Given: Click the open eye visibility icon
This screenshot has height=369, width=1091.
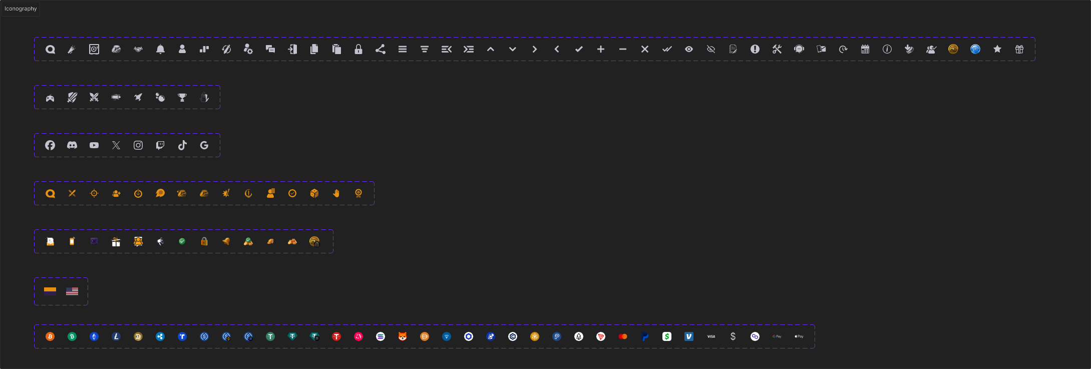Looking at the screenshot, I should pyautogui.click(x=689, y=49).
